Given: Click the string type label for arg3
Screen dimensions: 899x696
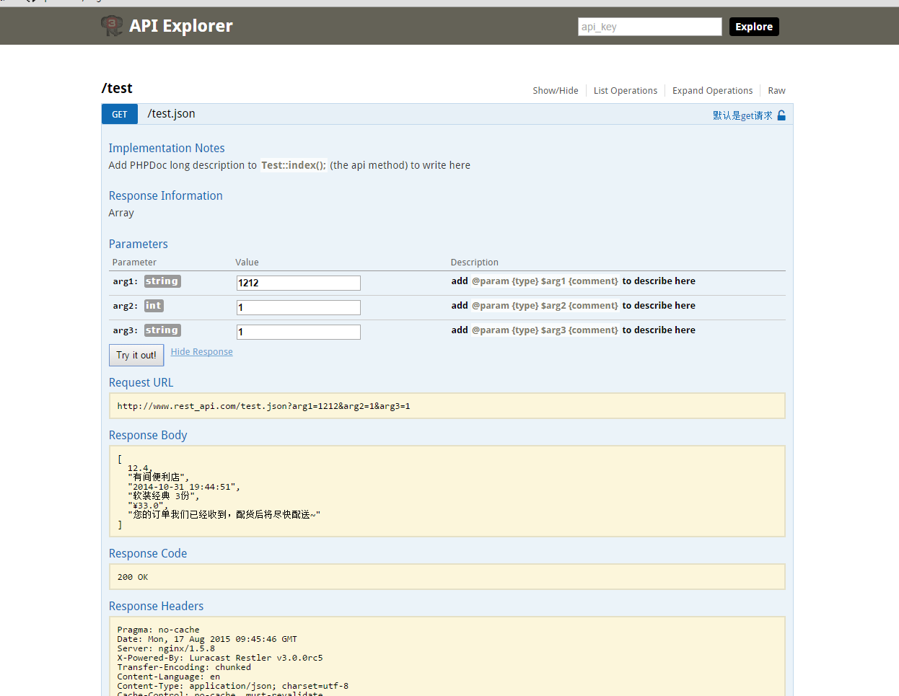Looking at the screenshot, I should [x=162, y=330].
